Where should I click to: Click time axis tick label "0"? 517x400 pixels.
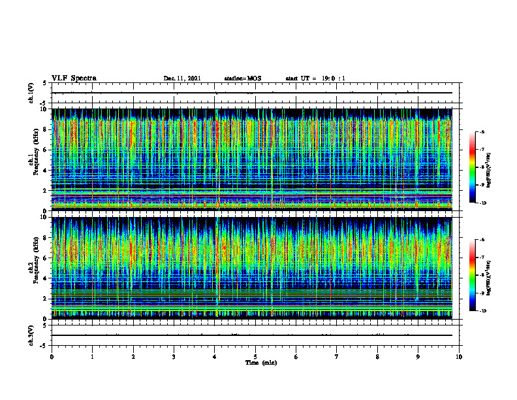coord(52,357)
